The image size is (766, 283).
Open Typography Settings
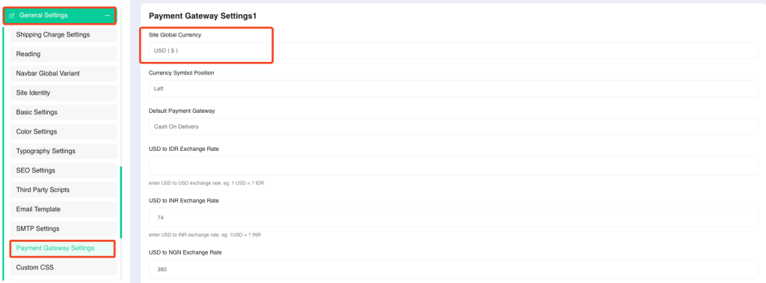(64, 152)
